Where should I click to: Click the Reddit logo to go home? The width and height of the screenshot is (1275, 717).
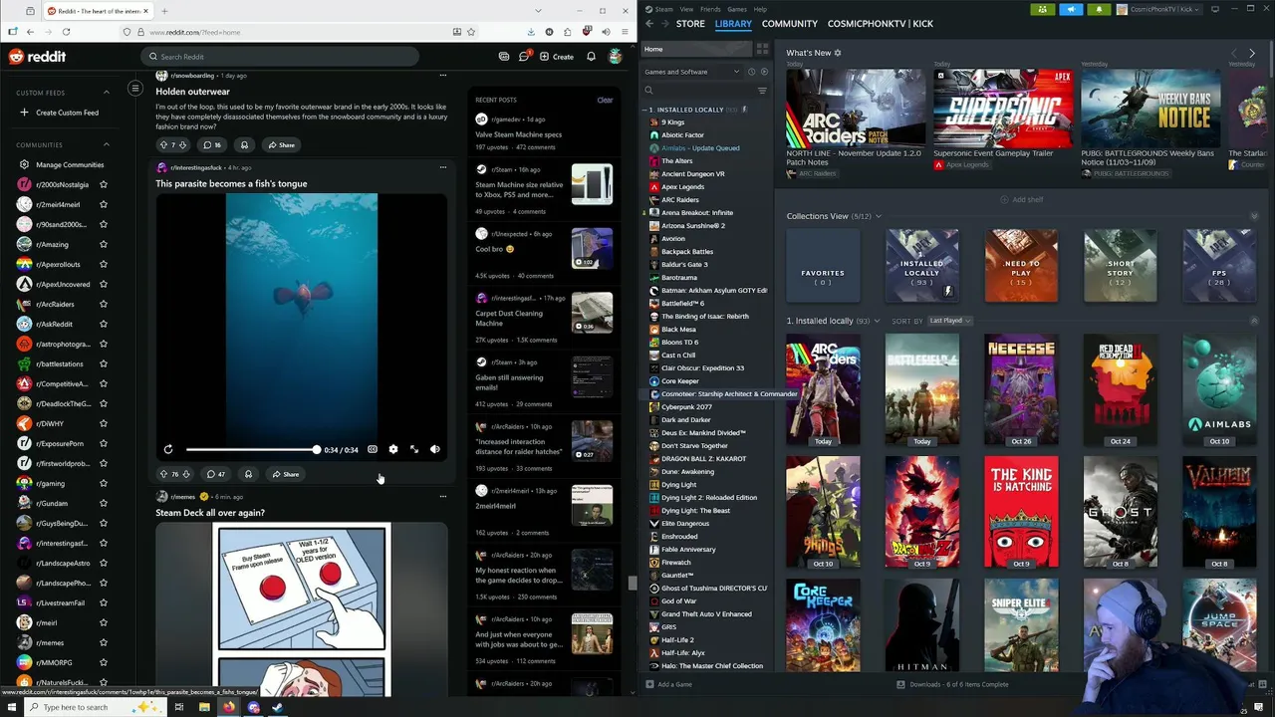[x=37, y=57]
